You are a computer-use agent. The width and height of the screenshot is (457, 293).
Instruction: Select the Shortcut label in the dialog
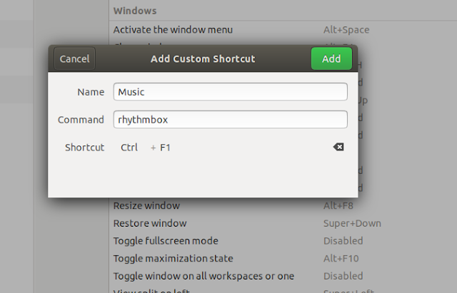[84, 148]
